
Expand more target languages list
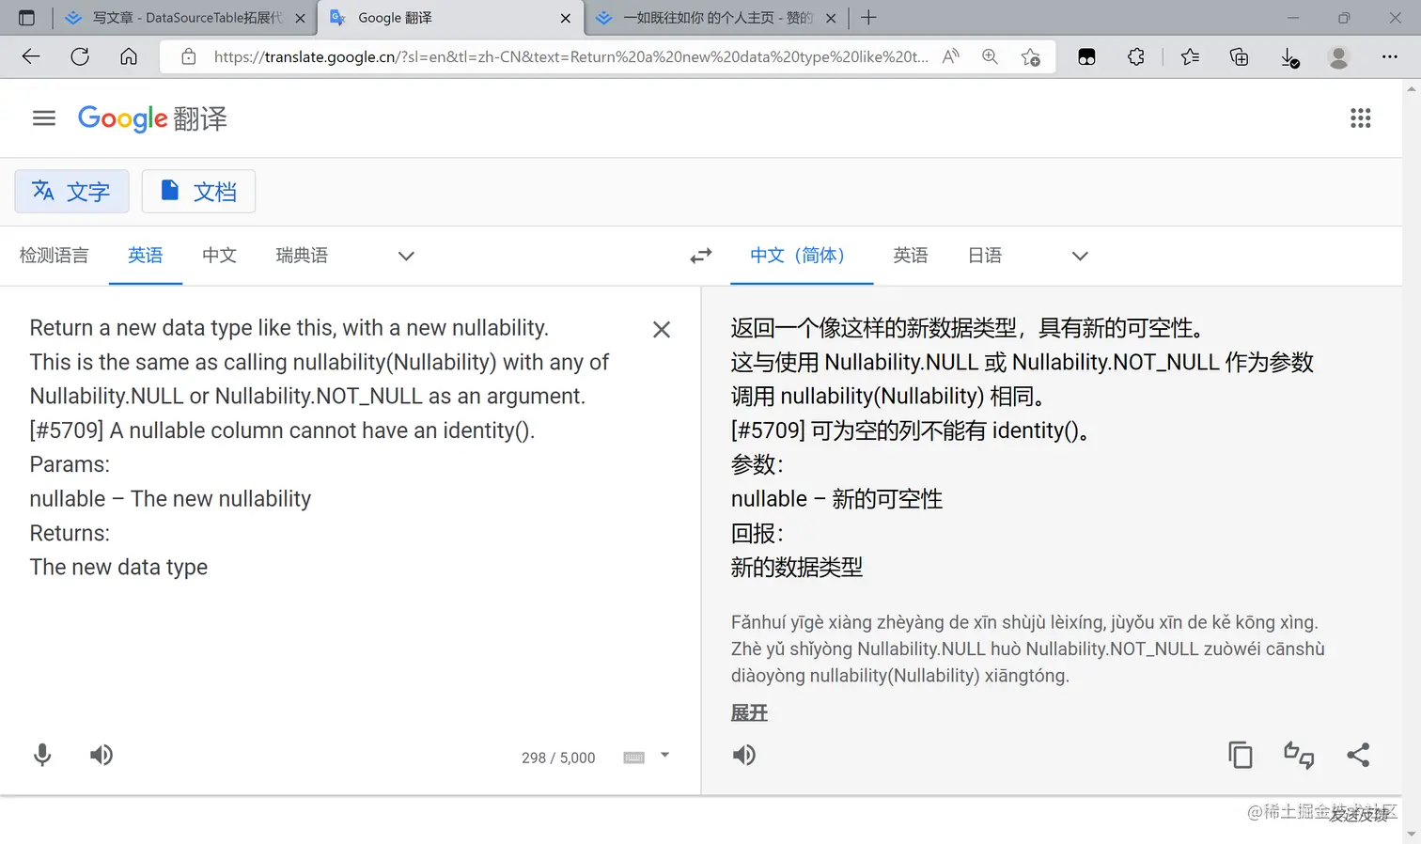point(1080,256)
